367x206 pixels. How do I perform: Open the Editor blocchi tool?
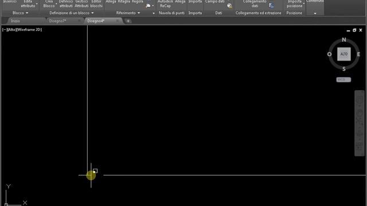(x=96, y=4)
